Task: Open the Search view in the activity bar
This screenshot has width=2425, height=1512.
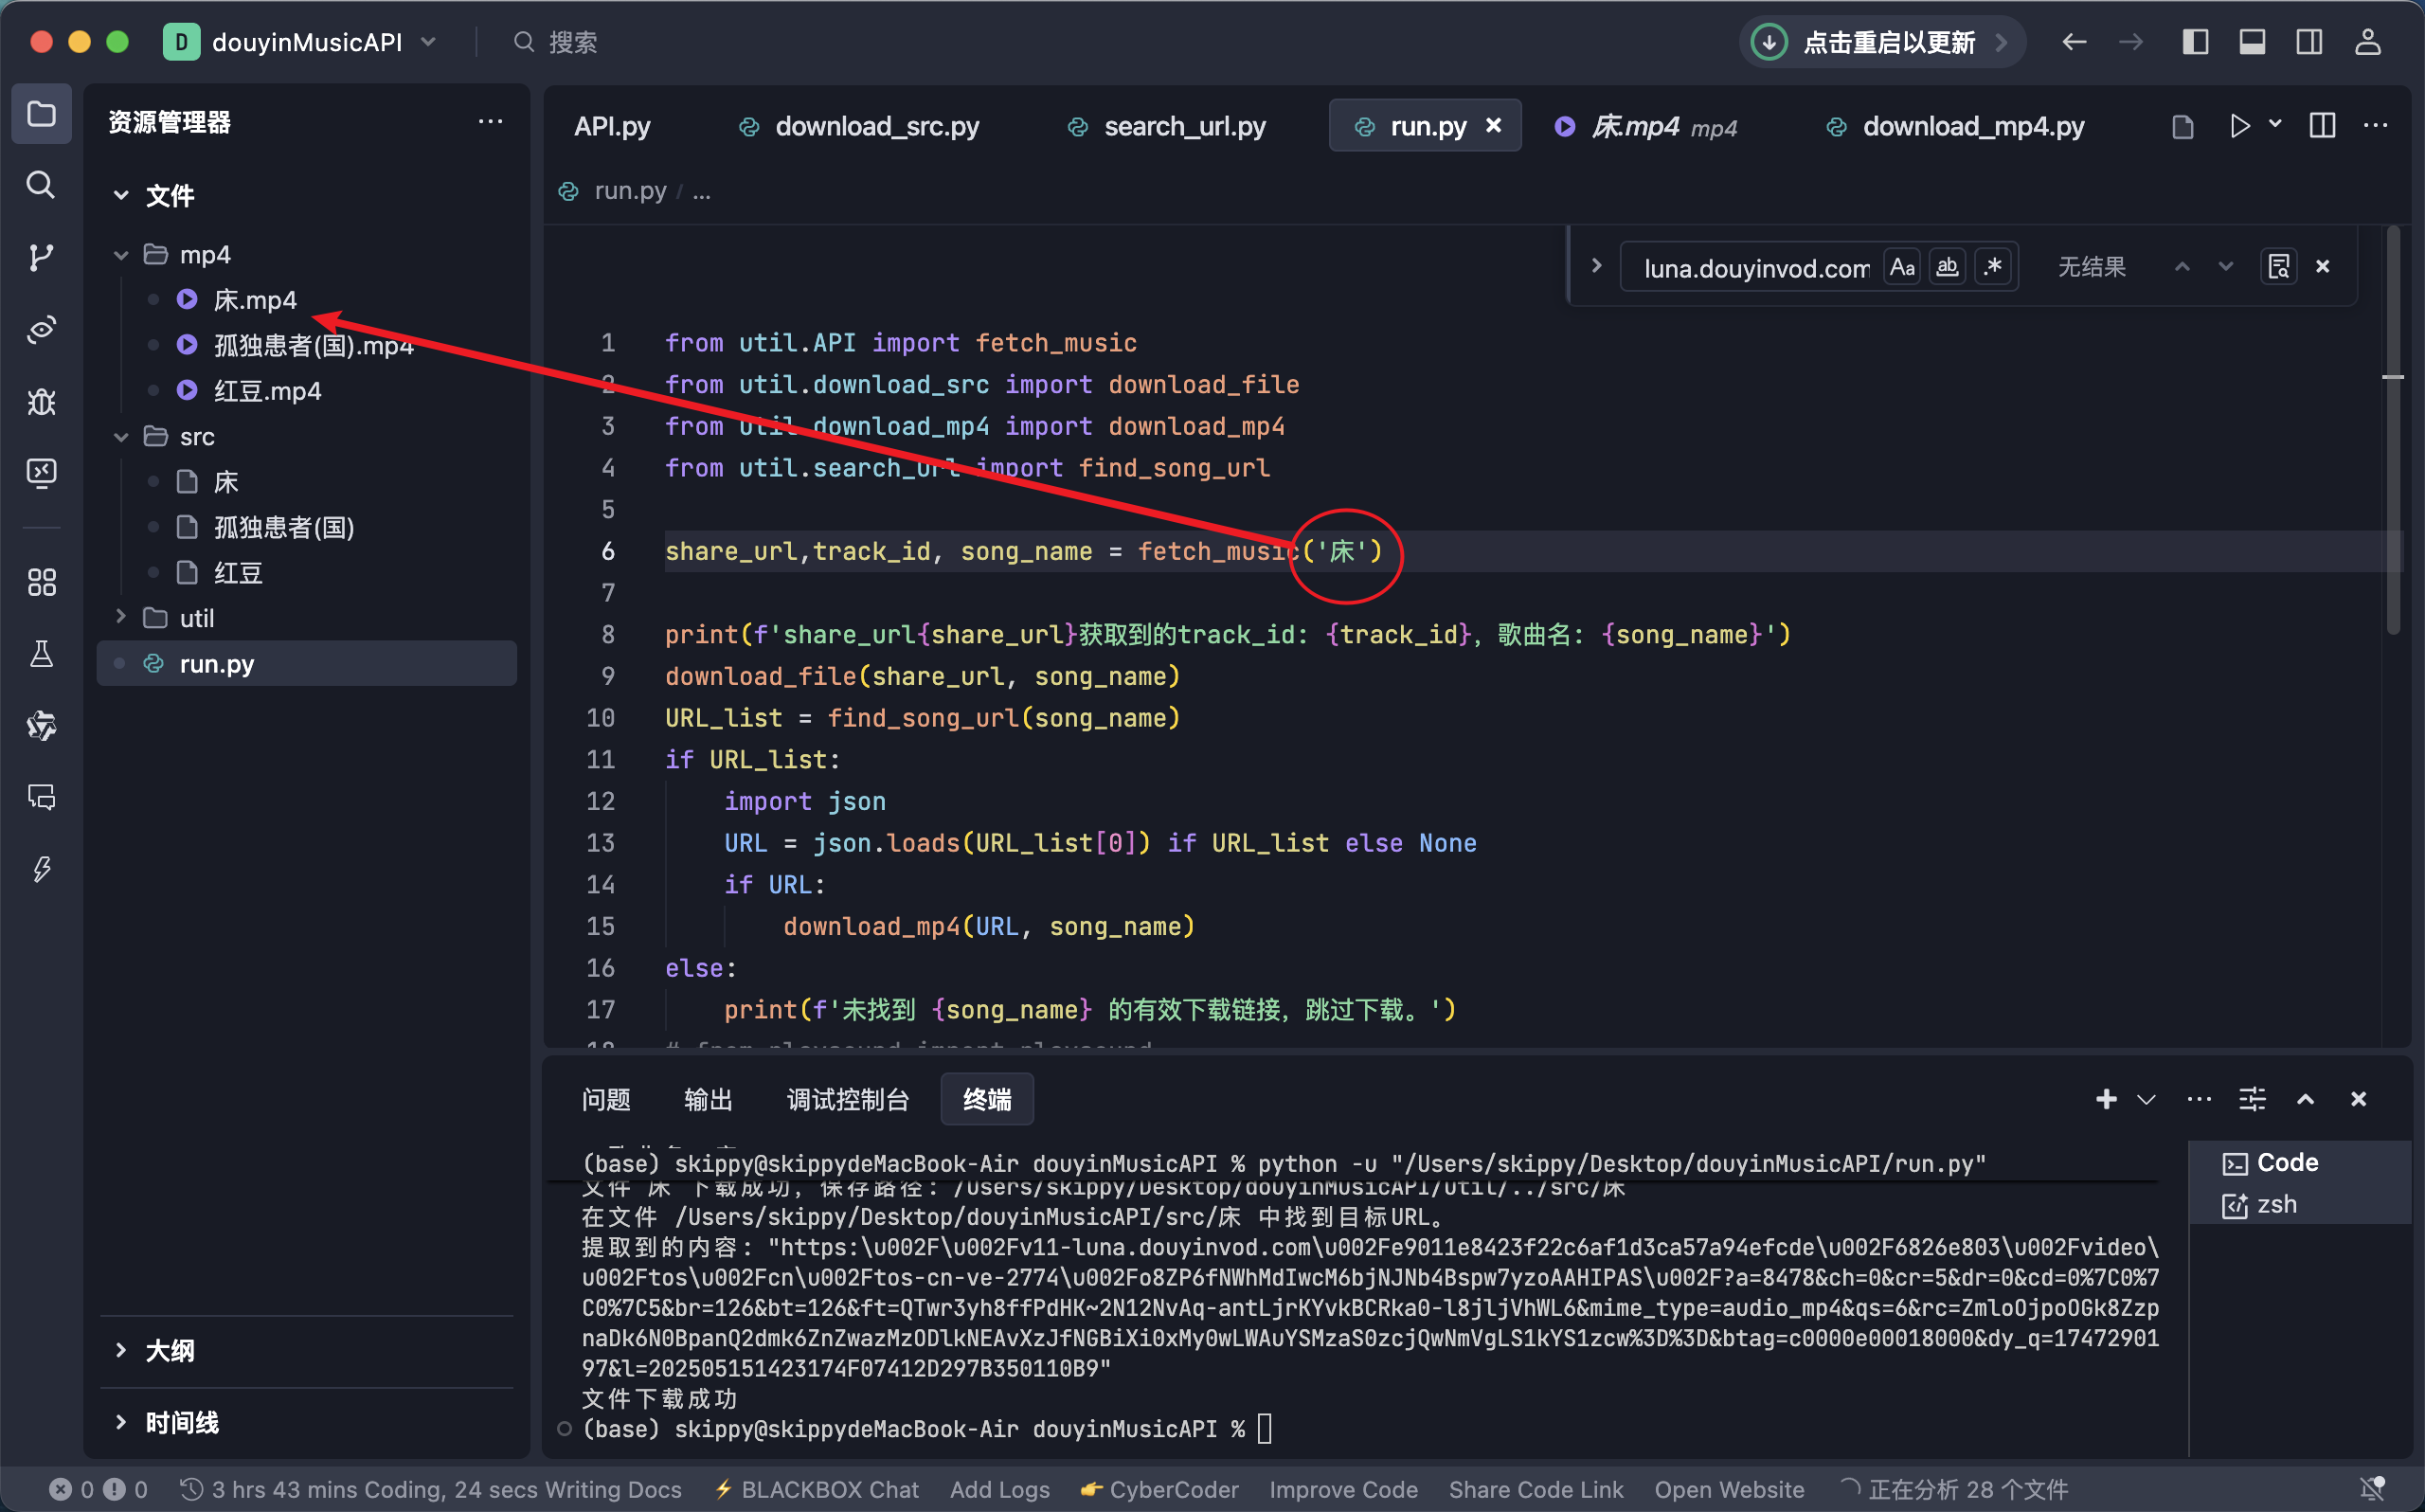Action: click(x=41, y=185)
